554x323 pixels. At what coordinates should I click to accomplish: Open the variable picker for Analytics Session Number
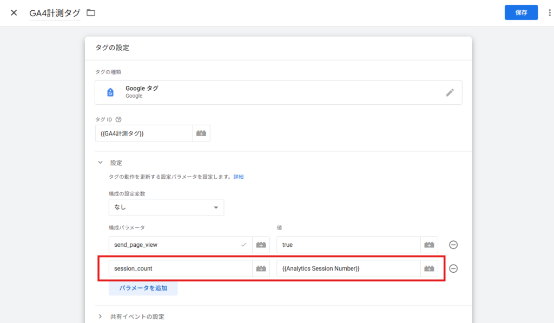pos(429,268)
